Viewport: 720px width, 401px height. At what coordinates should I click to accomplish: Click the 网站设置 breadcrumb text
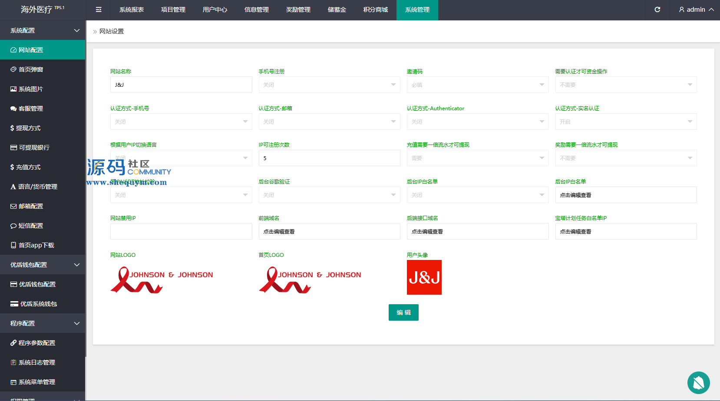coord(112,31)
